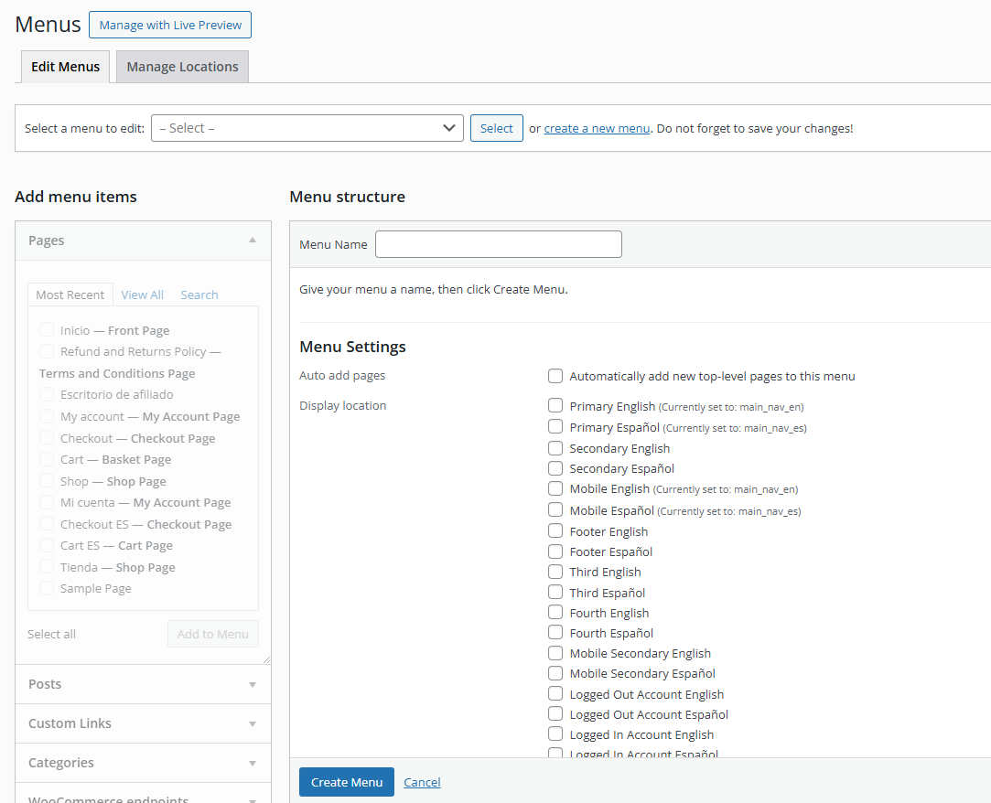Expand the Categories section
Viewport: 991px width, 803px height.
click(x=253, y=763)
